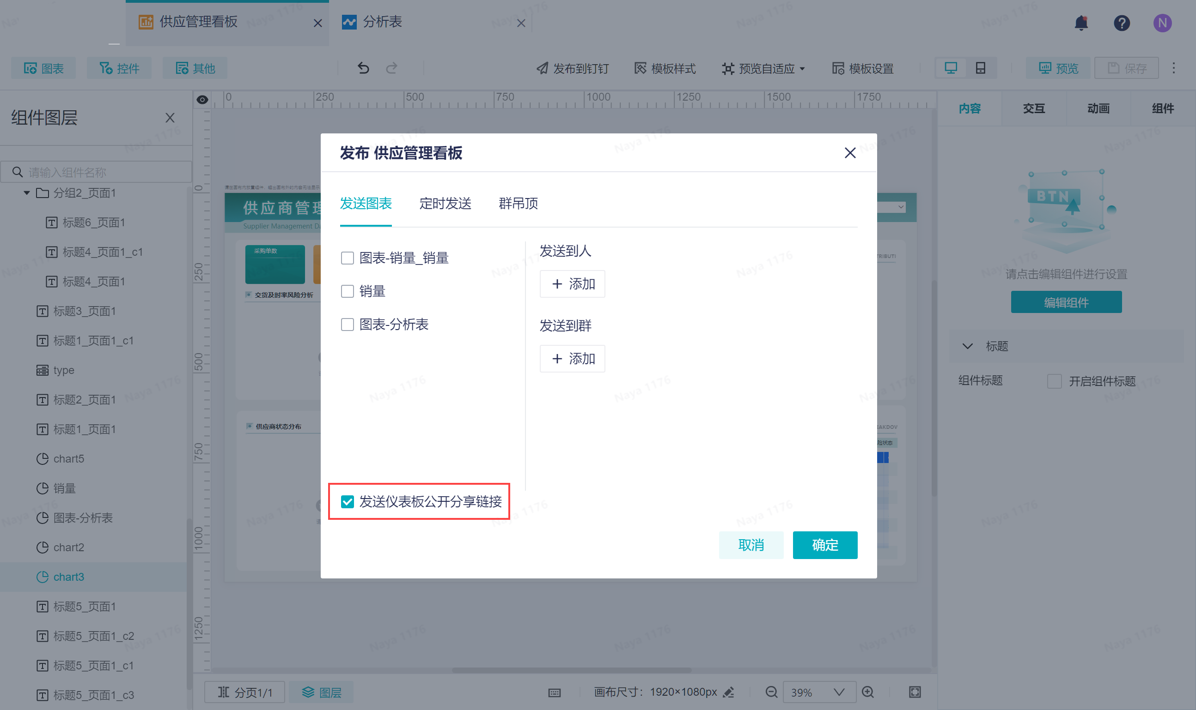Viewport: 1196px width, 710px height.
Task: Click the 取消 button
Action: [x=751, y=545]
